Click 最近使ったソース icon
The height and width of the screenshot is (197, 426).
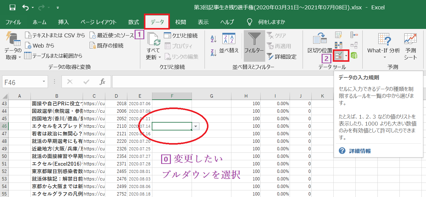tap(92, 35)
